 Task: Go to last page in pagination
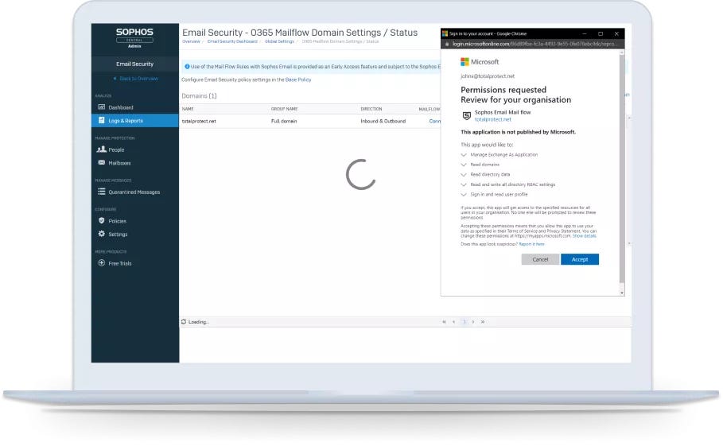(483, 322)
